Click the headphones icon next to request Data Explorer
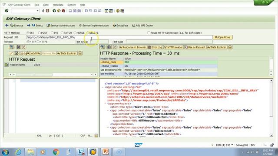Image resolution: width=278 pixels, height=156 pixels. 80,53
